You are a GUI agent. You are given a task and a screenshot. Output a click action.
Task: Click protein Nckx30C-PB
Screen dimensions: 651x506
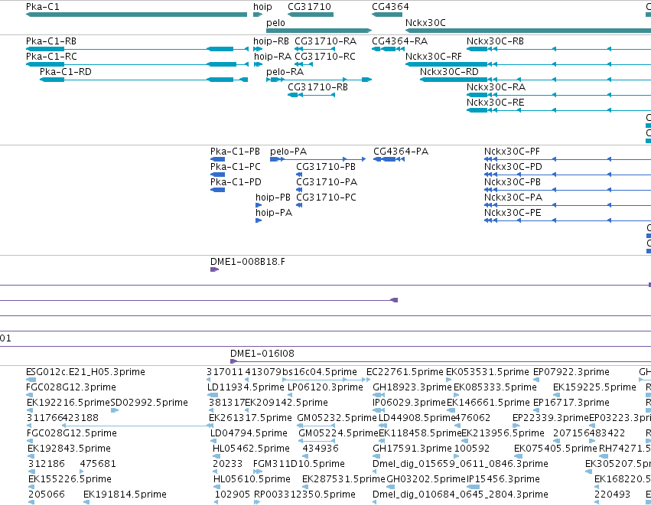(x=568, y=190)
